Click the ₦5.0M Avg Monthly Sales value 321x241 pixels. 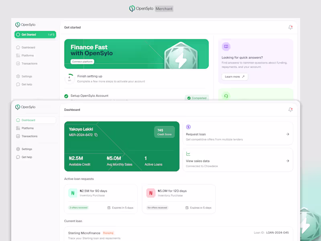click(x=114, y=158)
